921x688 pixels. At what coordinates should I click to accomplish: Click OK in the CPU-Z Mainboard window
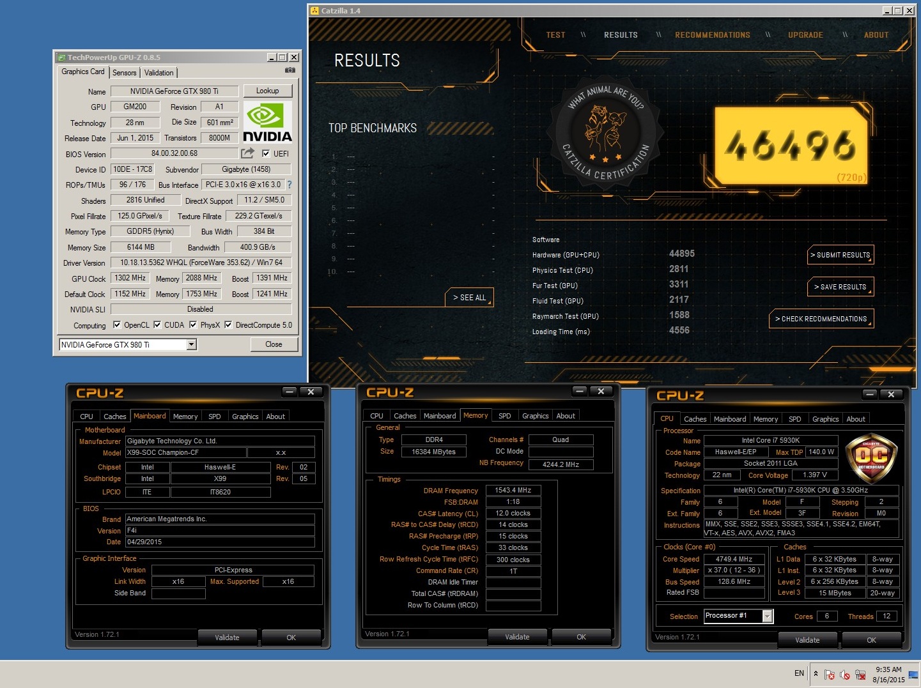pyautogui.click(x=291, y=638)
